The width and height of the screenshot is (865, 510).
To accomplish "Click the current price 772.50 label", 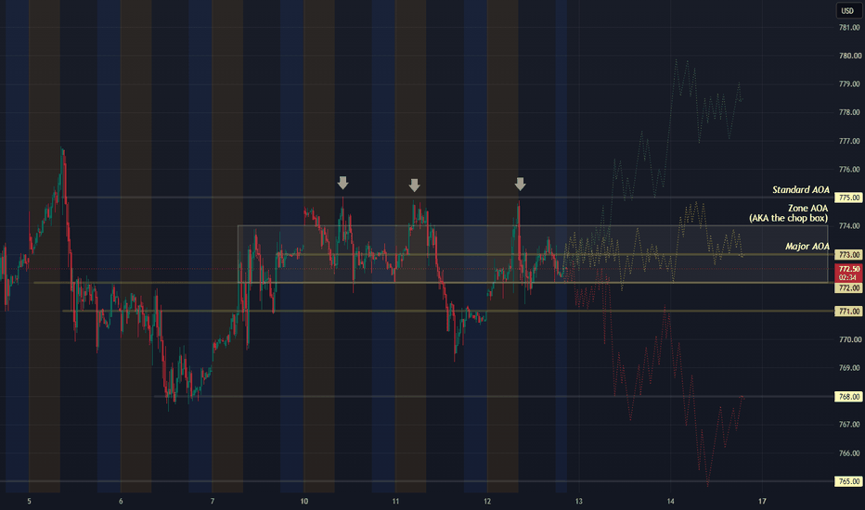I will (848, 273).
